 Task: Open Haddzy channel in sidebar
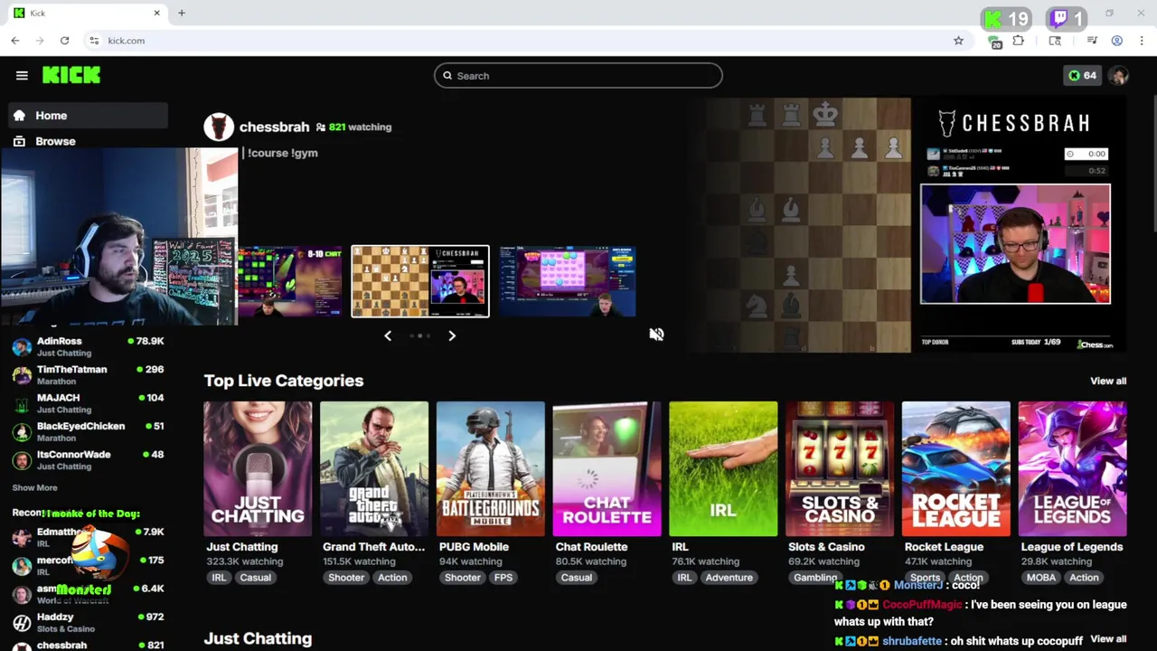coord(89,622)
